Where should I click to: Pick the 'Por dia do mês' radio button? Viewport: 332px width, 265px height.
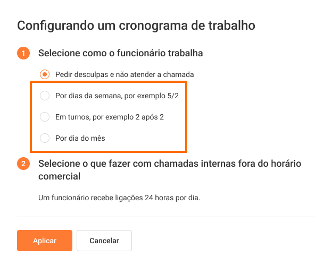pos(45,138)
